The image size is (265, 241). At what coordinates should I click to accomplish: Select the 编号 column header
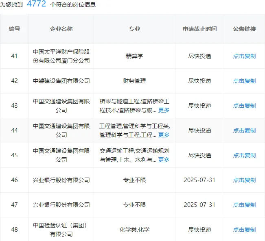15,29
